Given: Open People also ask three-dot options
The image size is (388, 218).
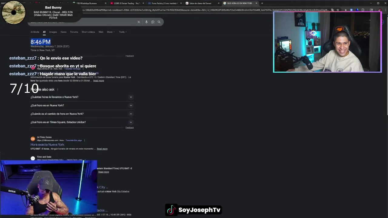Looking at the screenshot, I should pyautogui.click(x=58, y=89).
